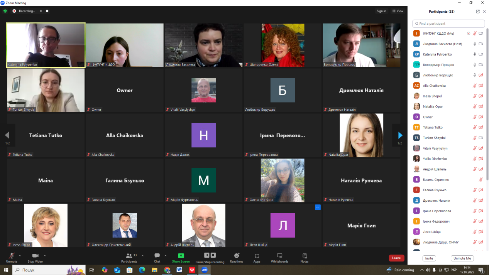Click Любомир Борущак crossed camera icon

(x=481, y=75)
